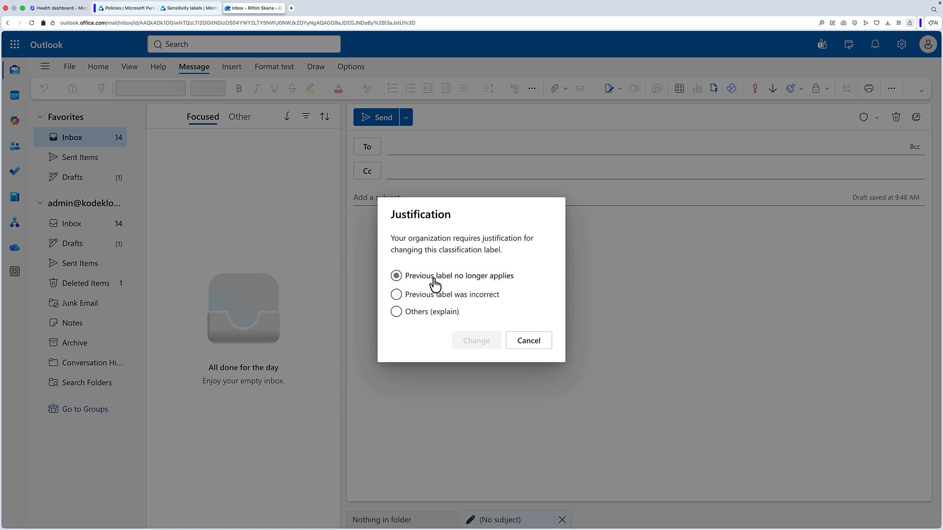Select 'Previous label no longer applies' radio
The height and width of the screenshot is (530, 943).
point(396,275)
